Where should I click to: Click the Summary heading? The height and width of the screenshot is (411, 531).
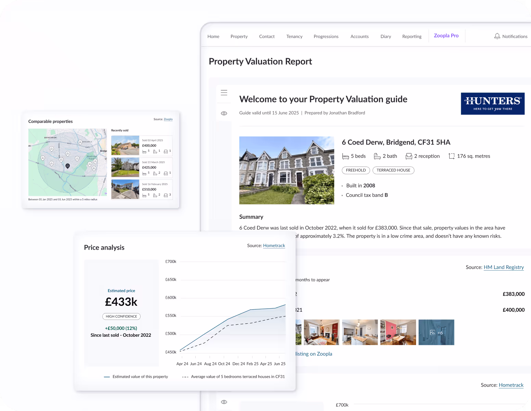[251, 217]
